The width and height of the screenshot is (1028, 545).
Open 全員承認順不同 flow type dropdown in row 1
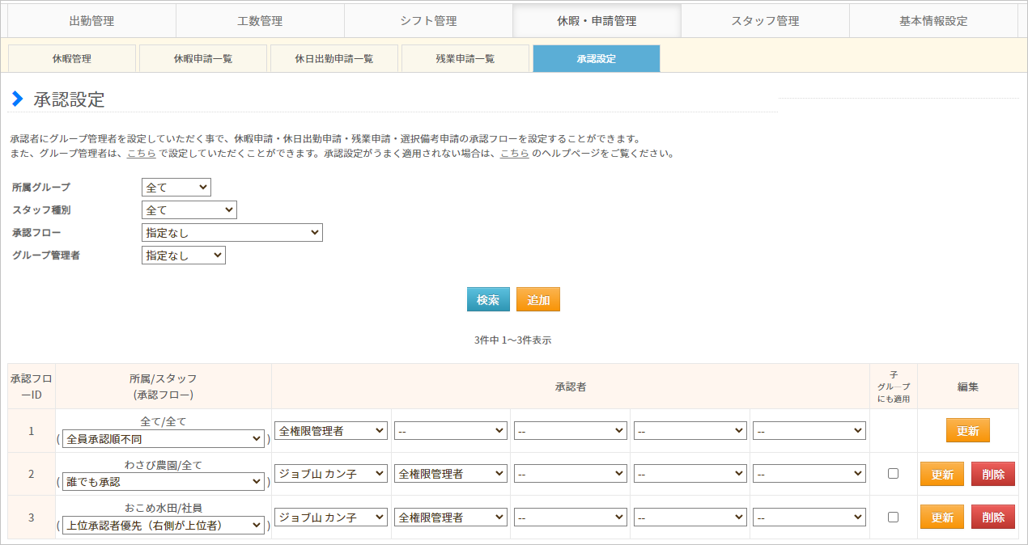click(163, 439)
